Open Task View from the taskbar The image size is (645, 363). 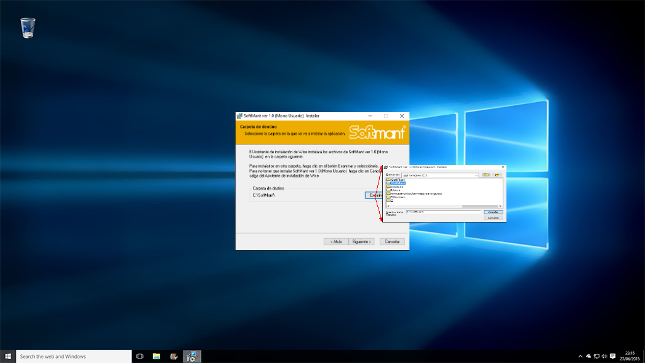coord(140,356)
